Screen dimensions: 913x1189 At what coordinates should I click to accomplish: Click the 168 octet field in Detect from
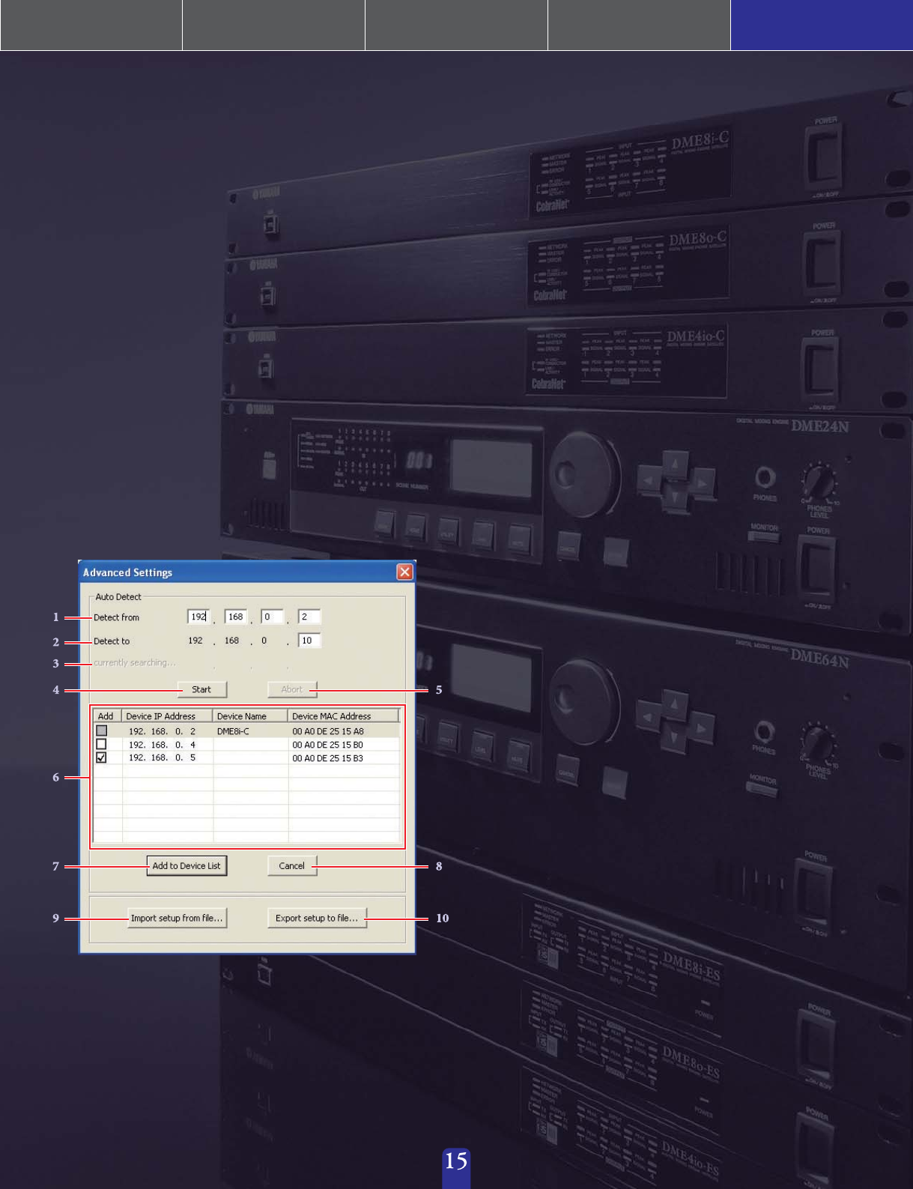pos(236,617)
